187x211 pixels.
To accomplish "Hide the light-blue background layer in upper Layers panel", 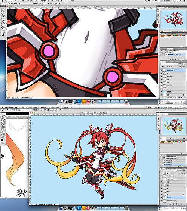I will [x=162, y=92].
